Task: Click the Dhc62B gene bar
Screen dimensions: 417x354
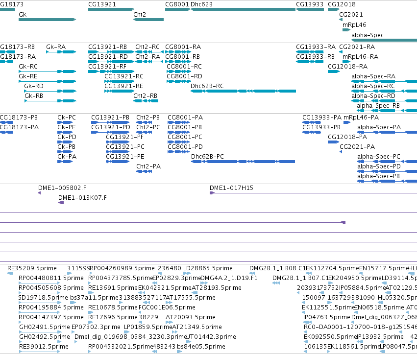Action: point(243,9)
